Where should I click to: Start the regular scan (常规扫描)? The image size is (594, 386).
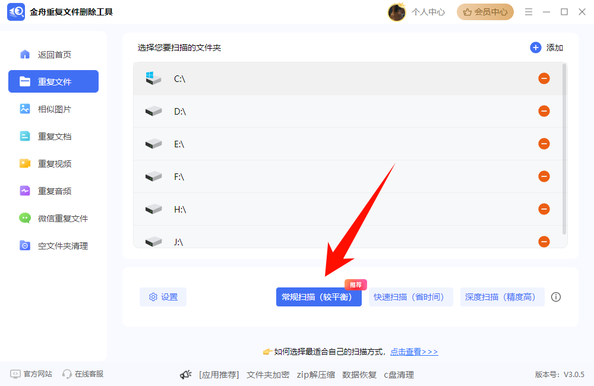tap(318, 297)
